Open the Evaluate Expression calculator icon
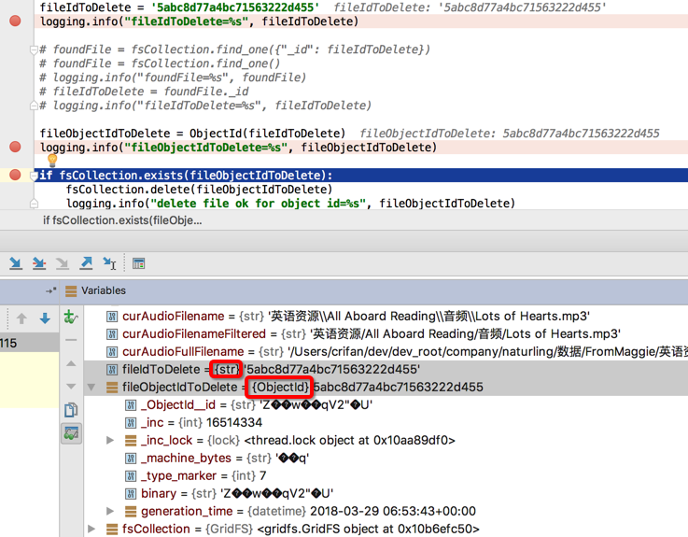Screen dimensions: 688x537 pos(139,263)
